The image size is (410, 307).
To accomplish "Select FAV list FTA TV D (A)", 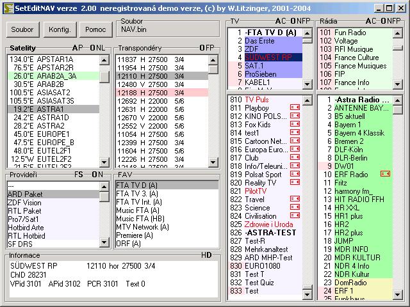I will pyautogui.click(x=167, y=185).
